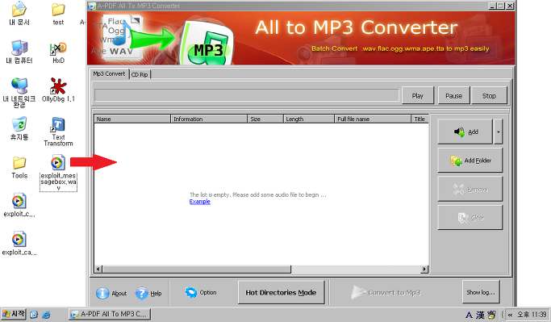
Task: Sort by the Length column header
Action: pyautogui.click(x=308, y=119)
